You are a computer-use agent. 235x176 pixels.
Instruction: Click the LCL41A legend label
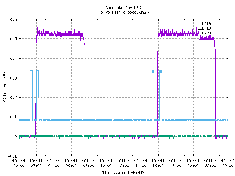[x=204, y=23]
